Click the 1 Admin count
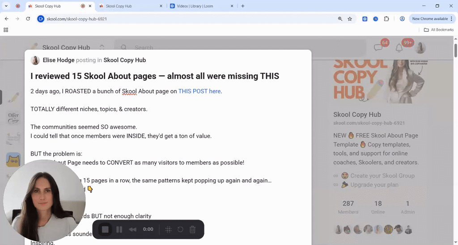The width and height of the screenshot is (458, 245). click(408, 207)
